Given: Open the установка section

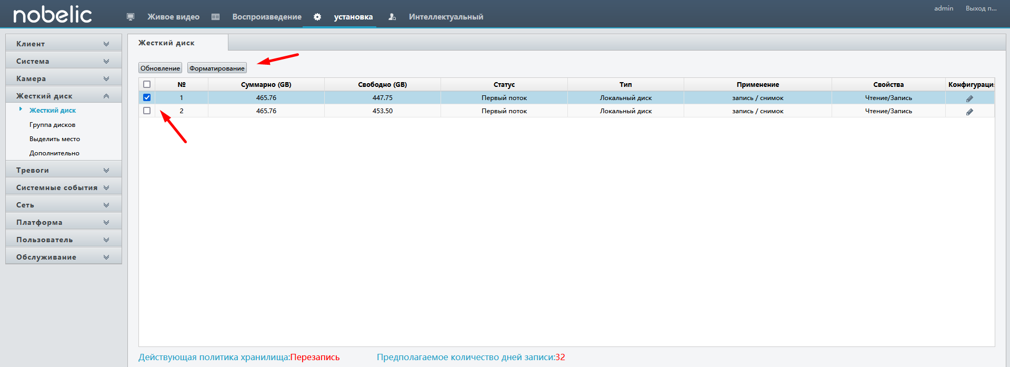Looking at the screenshot, I should [353, 17].
